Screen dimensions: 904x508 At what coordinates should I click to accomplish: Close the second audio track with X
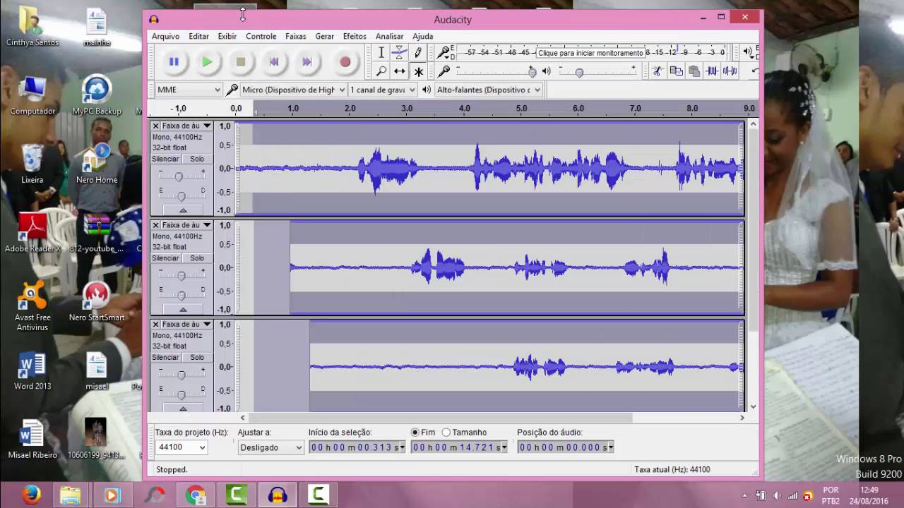pyautogui.click(x=155, y=225)
